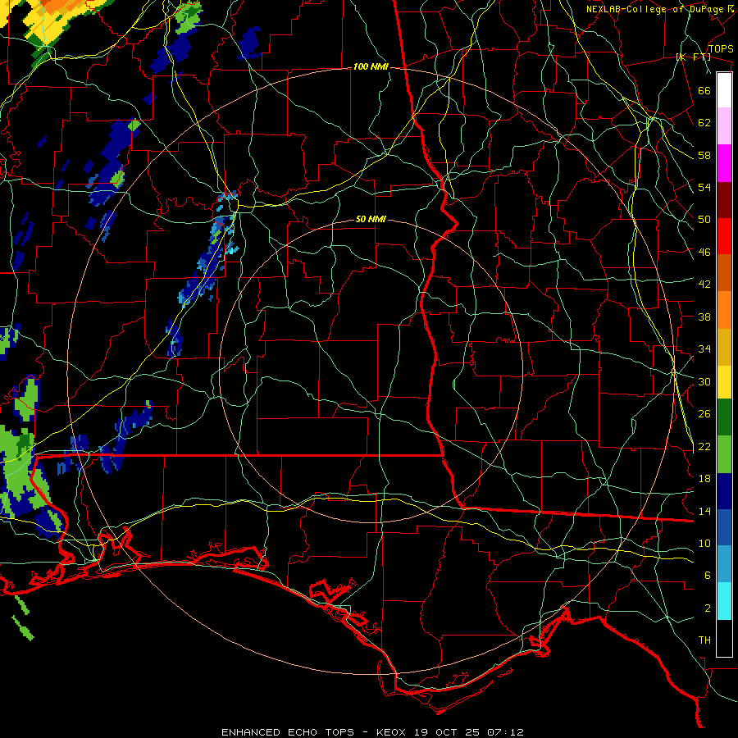Click the "TH" threshold label
The width and height of the screenshot is (738, 738).
(704, 640)
